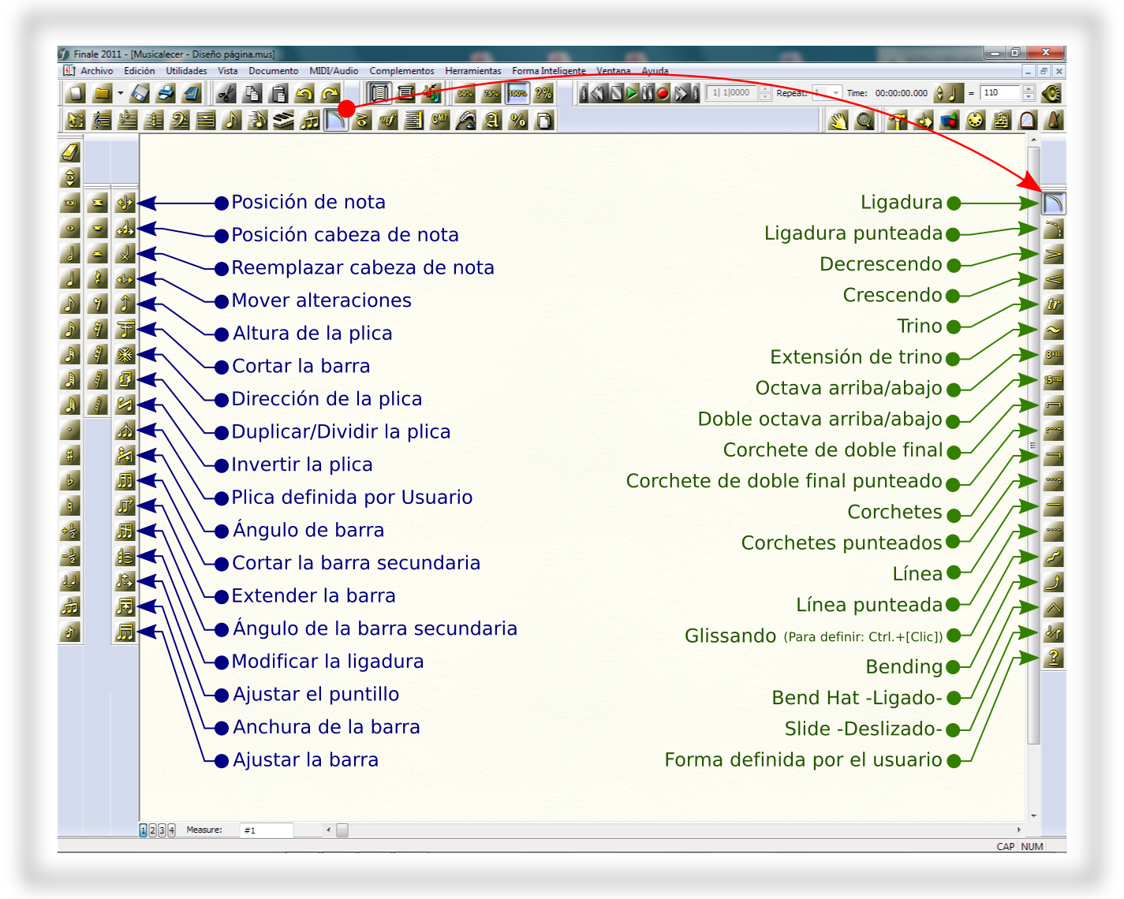Expand the Repeat combo box

[836, 93]
